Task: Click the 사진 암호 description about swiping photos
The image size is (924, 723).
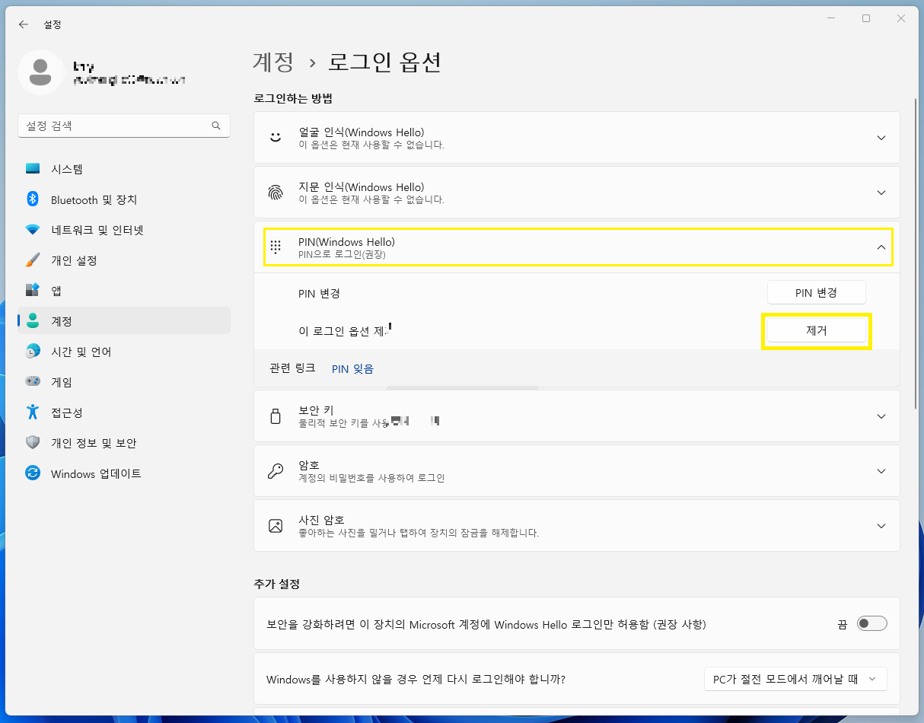Action: click(x=419, y=533)
